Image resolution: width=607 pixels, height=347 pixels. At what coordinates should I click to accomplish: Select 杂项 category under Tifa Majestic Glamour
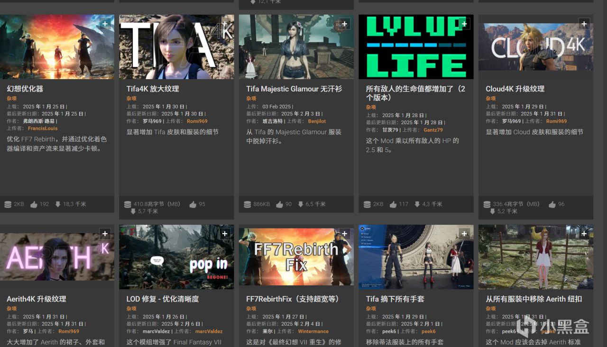click(251, 99)
